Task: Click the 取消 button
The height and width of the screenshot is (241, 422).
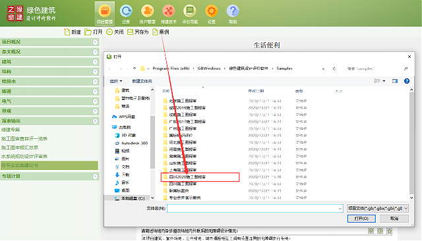Action: [x=394, y=219]
